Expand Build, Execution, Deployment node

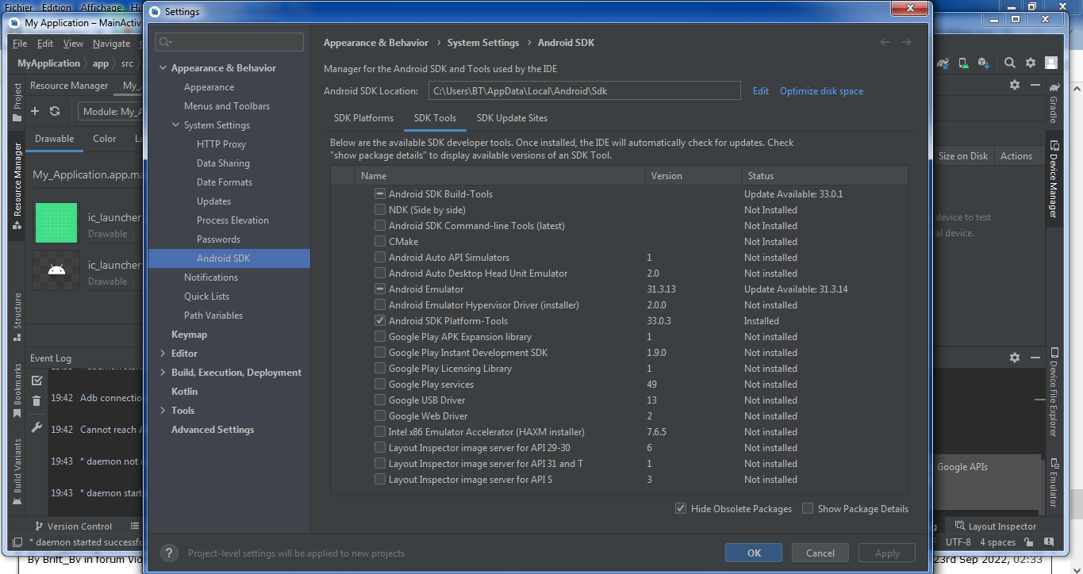tap(163, 373)
